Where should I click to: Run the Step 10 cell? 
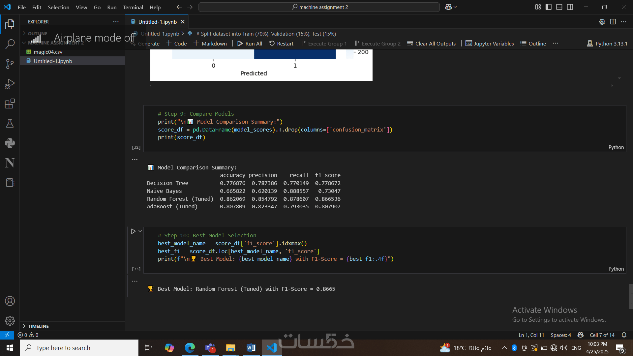click(133, 231)
